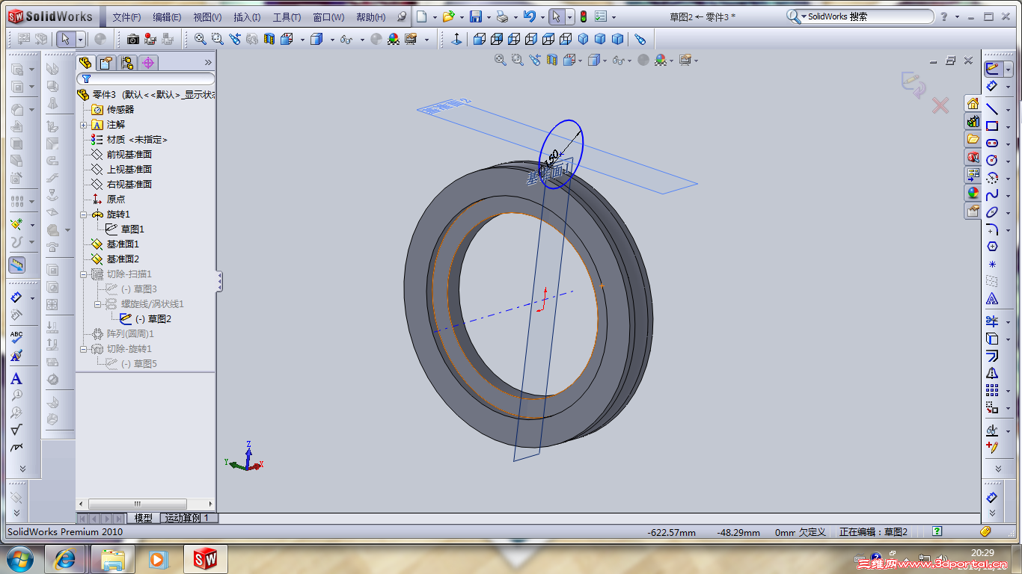Screen dimensions: 1022x574
Task: Open the Save dropdown arrow
Action: coord(488,16)
